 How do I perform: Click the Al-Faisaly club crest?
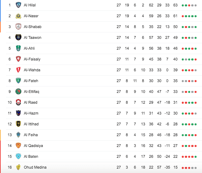(18, 59)
